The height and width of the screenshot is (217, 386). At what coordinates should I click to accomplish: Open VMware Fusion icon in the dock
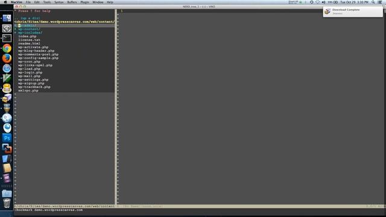pos(7,148)
